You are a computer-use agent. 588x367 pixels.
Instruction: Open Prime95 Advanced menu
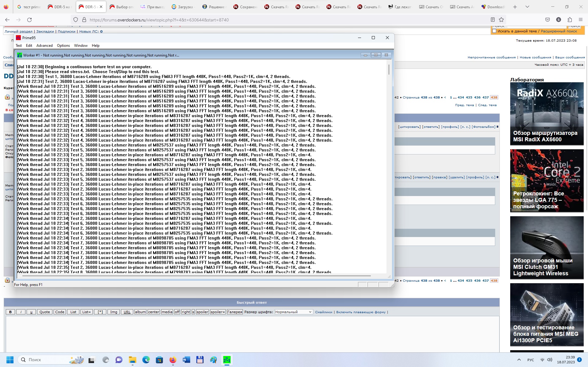44,46
